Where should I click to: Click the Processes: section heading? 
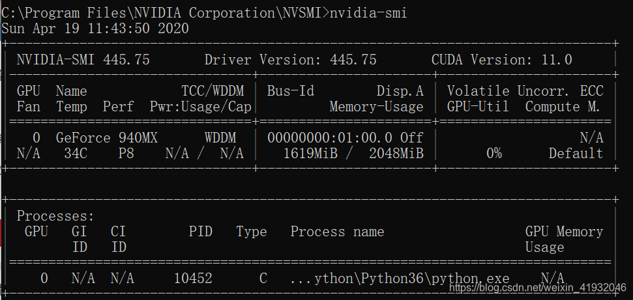(55, 216)
